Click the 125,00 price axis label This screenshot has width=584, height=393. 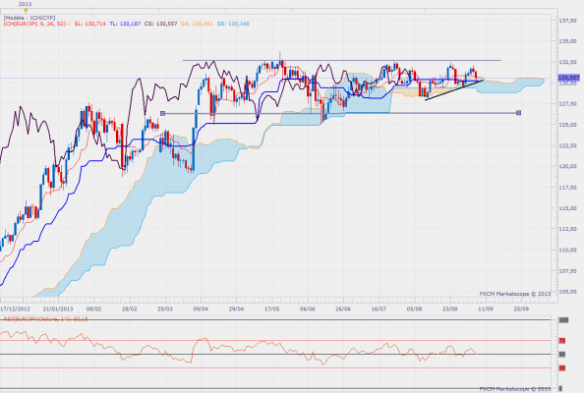(x=568, y=125)
